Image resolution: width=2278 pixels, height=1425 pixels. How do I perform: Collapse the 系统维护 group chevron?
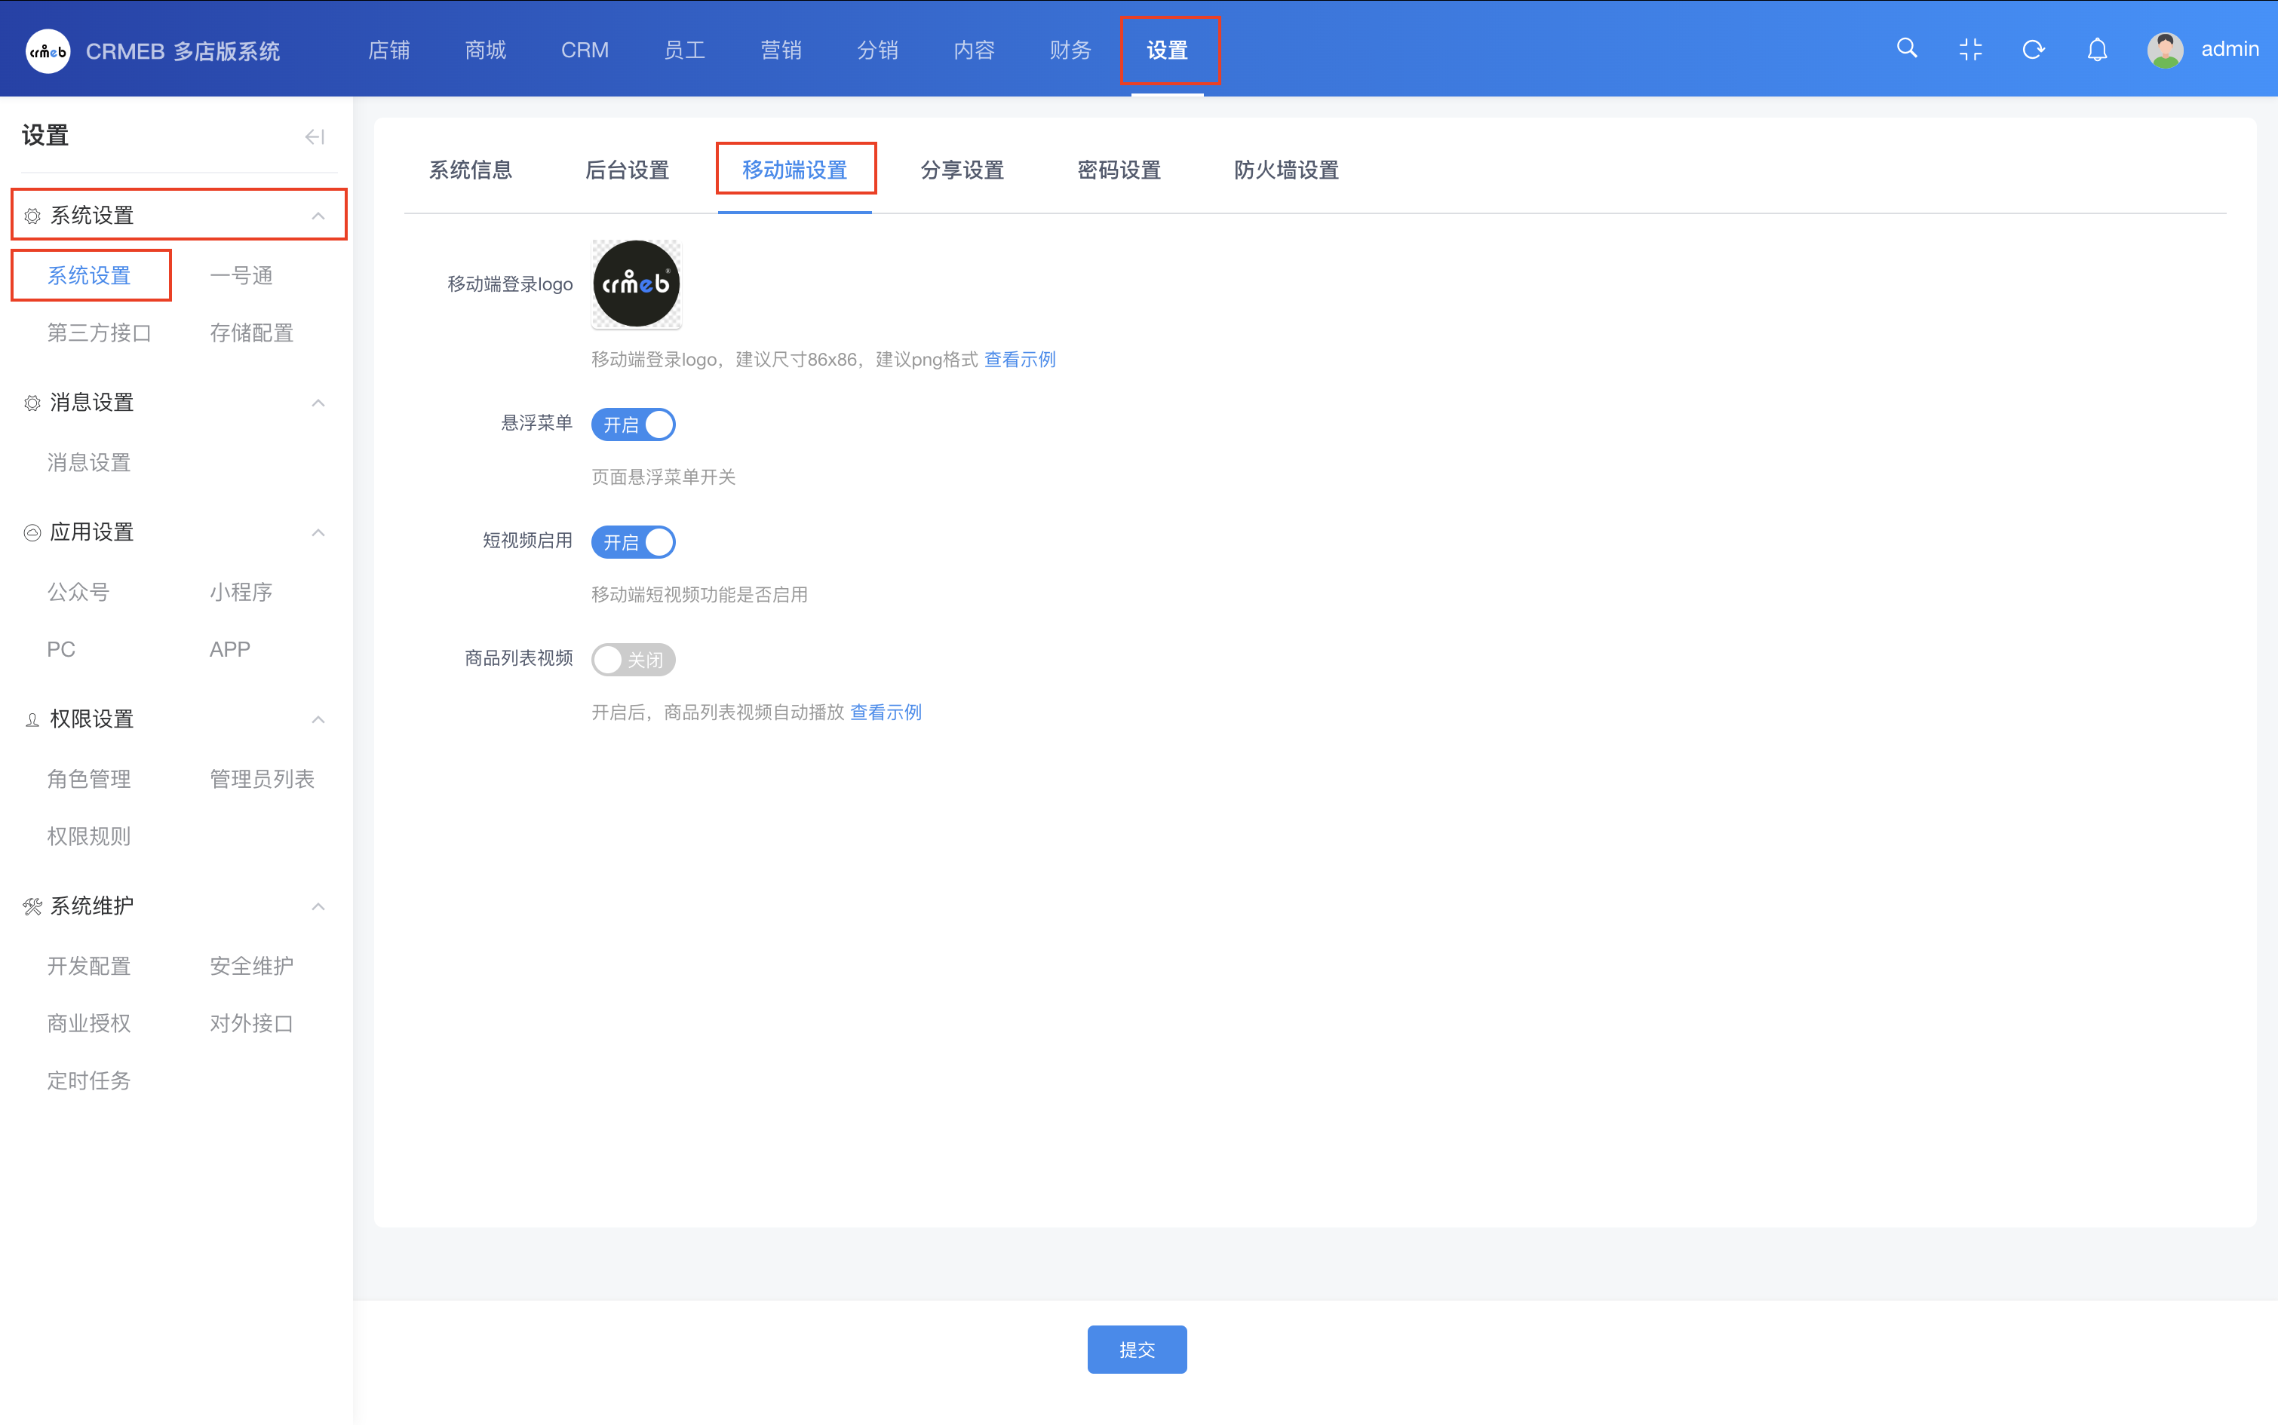318,906
